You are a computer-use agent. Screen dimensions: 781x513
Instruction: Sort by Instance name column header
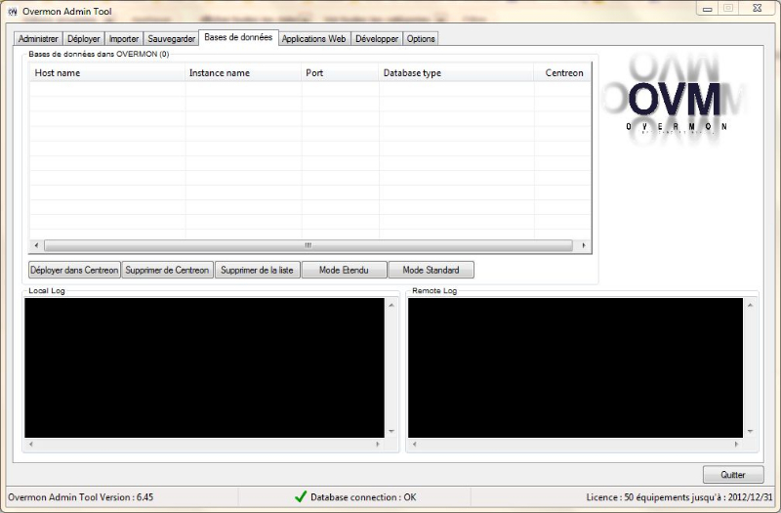243,72
